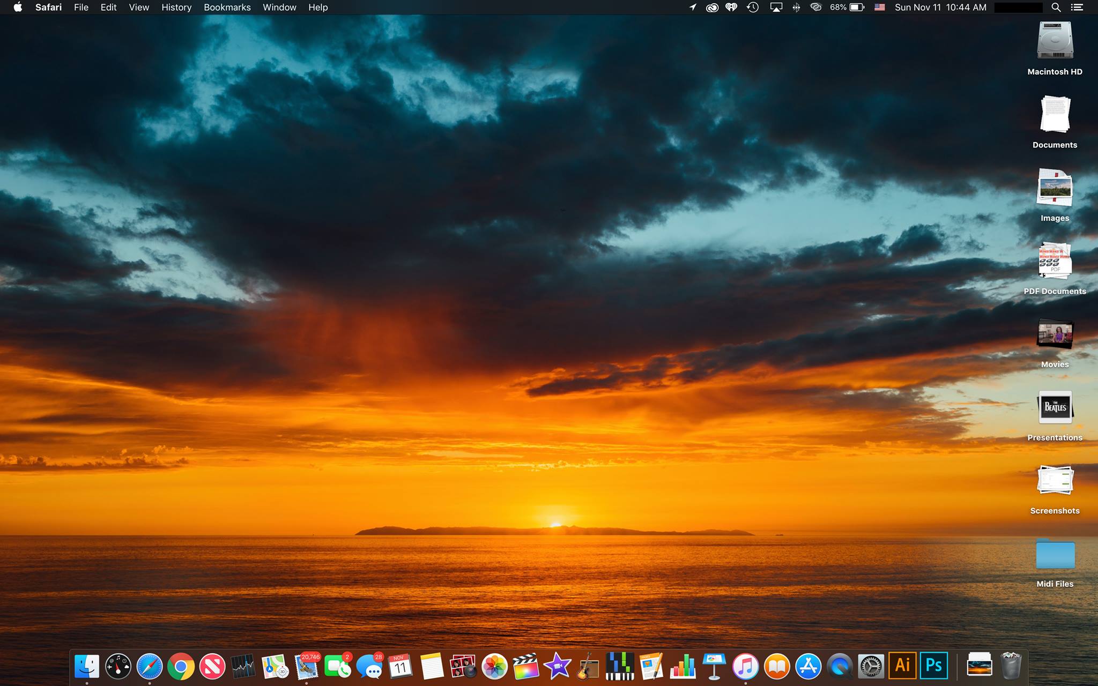Screen dimensions: 1098x686
Task: Open Adobe Photoshop from the dock
Action: [933, 666]
